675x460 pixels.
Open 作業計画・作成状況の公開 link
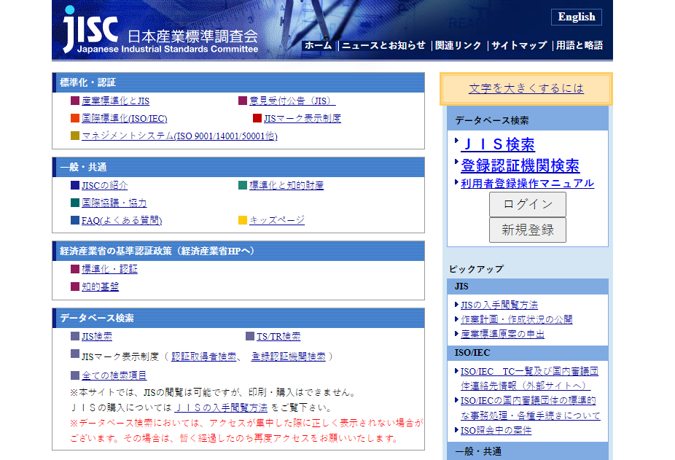coord(517,320)
